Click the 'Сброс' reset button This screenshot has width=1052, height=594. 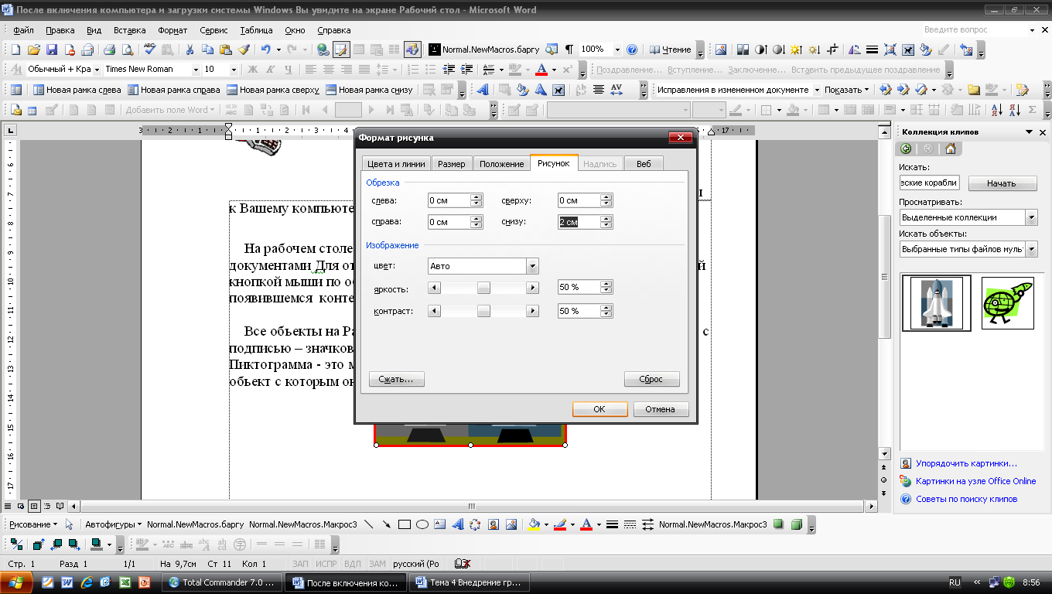pos(652,380)
